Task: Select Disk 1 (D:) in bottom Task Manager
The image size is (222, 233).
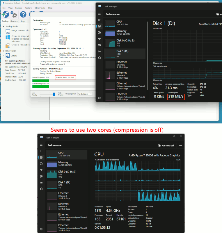Action: tap(67, 185)
